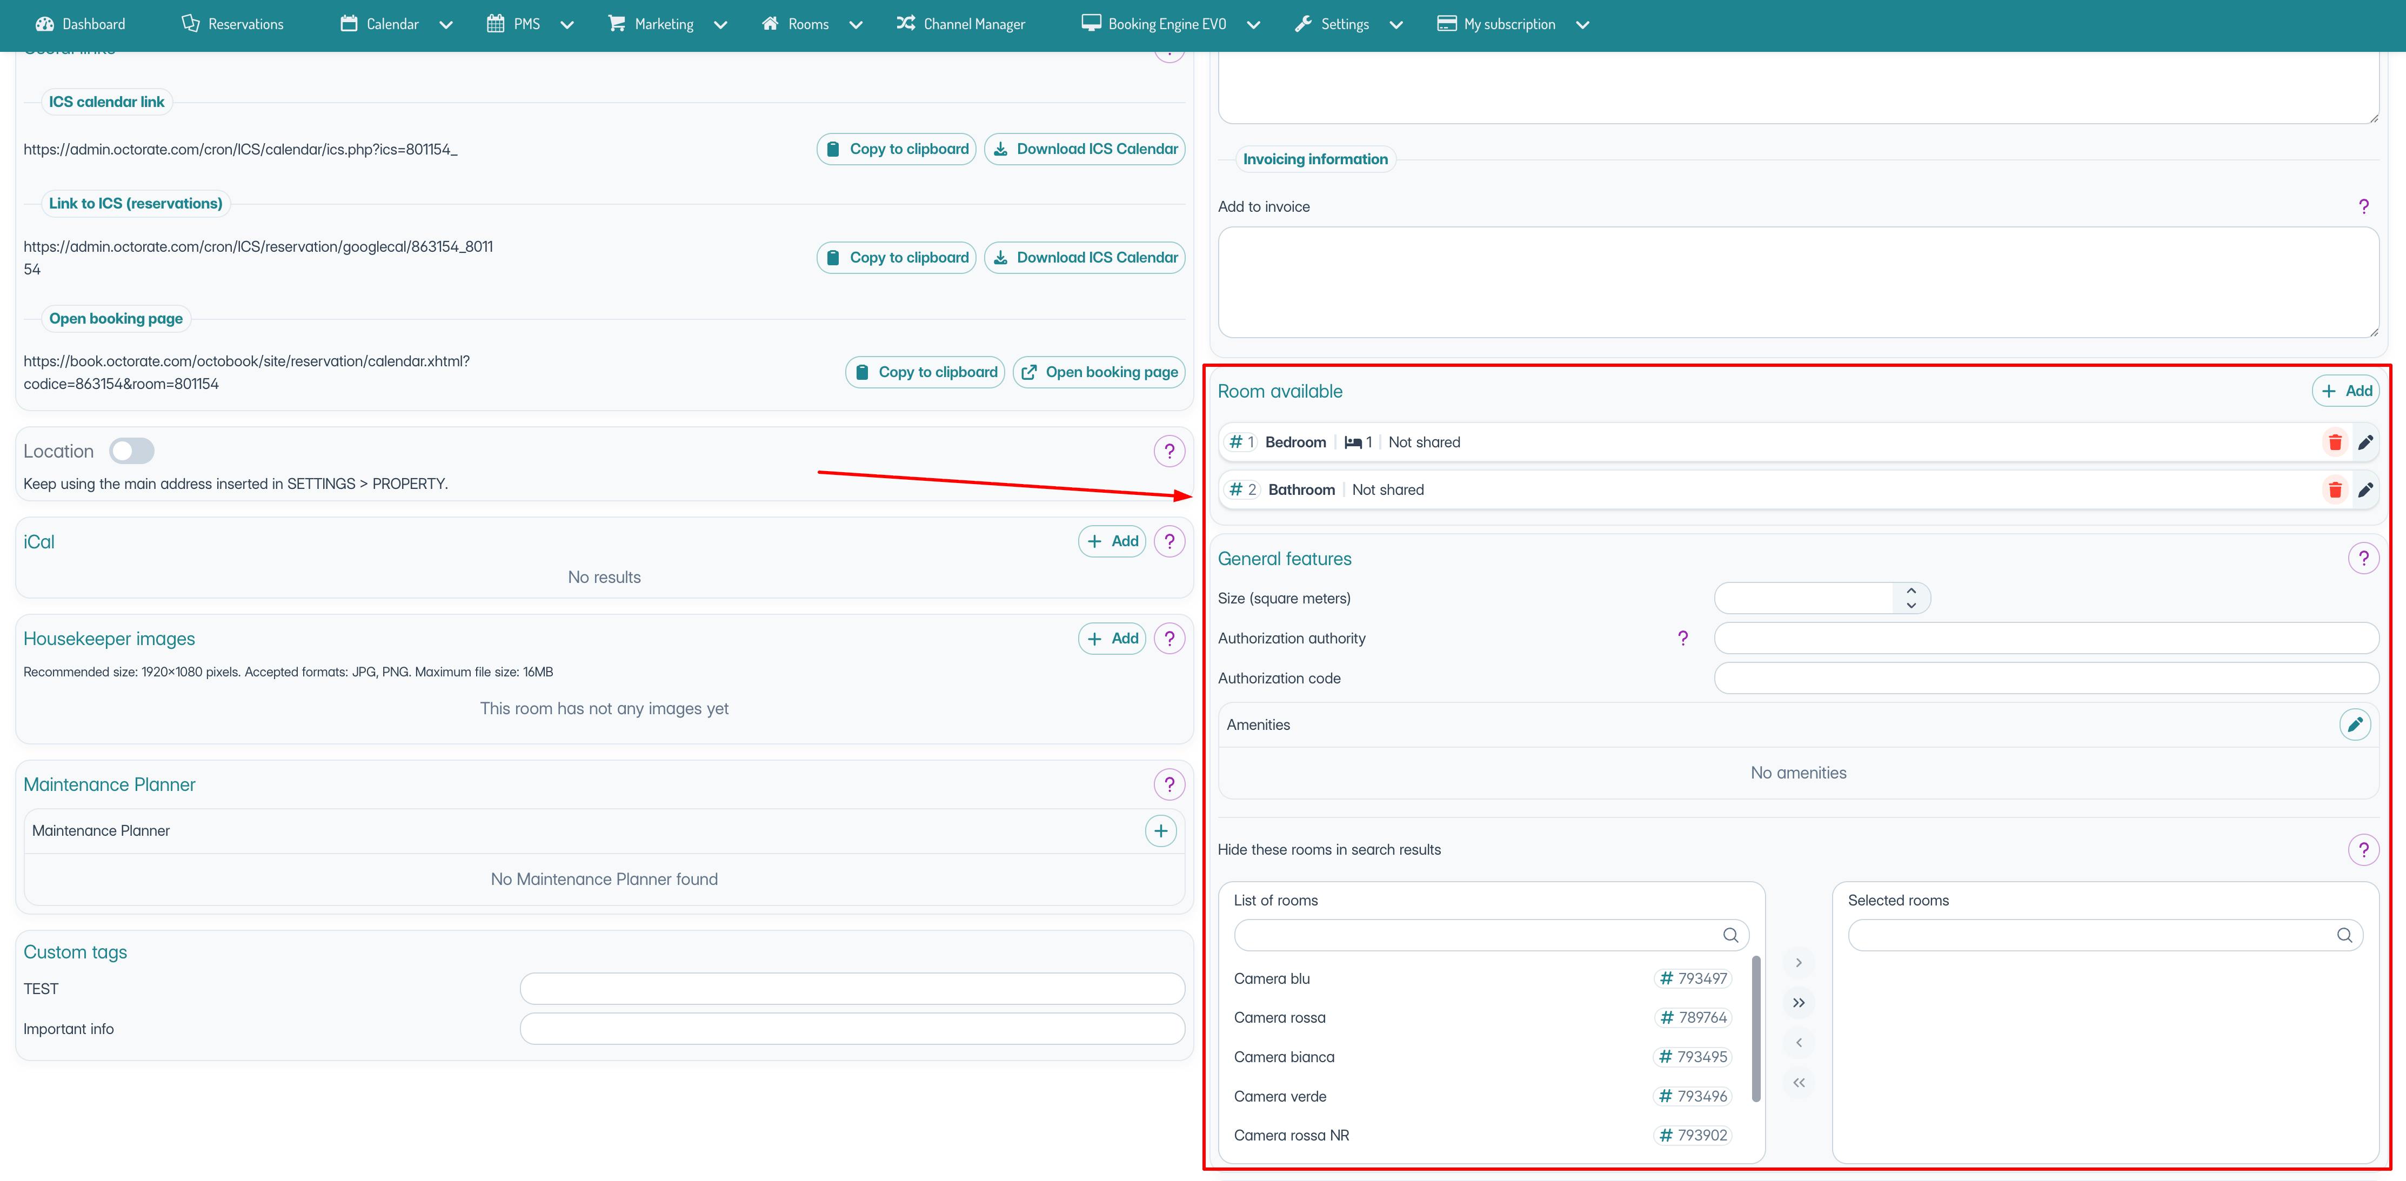
Task: Add a new Maintenance Planner entry
Action: pyautogui.click(x=1160, y=831)
